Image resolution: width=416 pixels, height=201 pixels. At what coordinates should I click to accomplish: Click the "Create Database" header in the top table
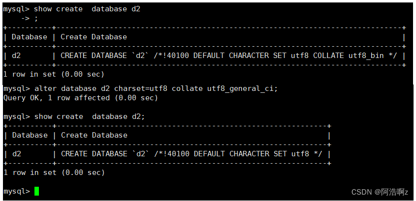pos(94,37)
